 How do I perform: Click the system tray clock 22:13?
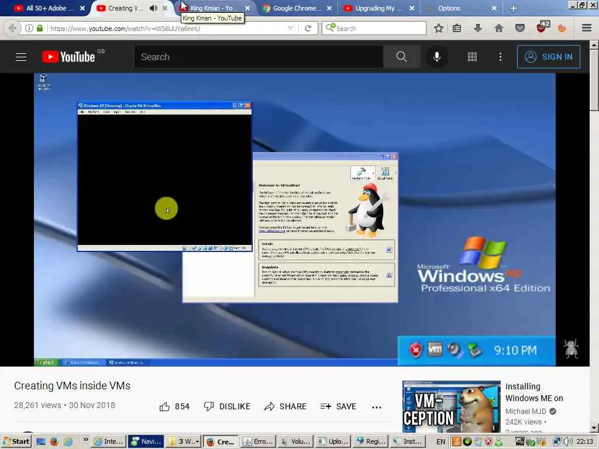585,441
